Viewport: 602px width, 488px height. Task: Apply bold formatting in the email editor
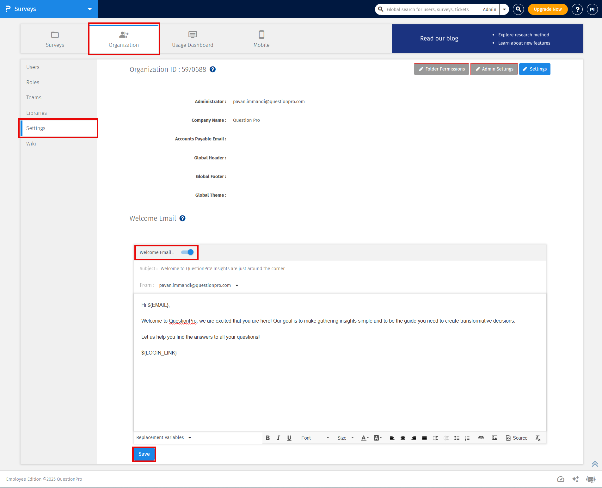[268, 438]
